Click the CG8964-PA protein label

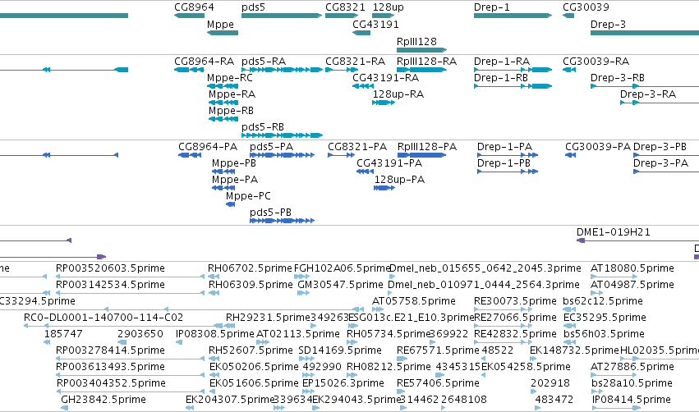click(x=208, y=147)
